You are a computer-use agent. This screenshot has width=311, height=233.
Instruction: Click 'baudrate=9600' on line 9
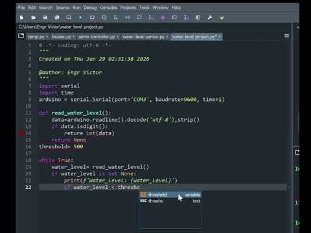click(x=176, y=100)
